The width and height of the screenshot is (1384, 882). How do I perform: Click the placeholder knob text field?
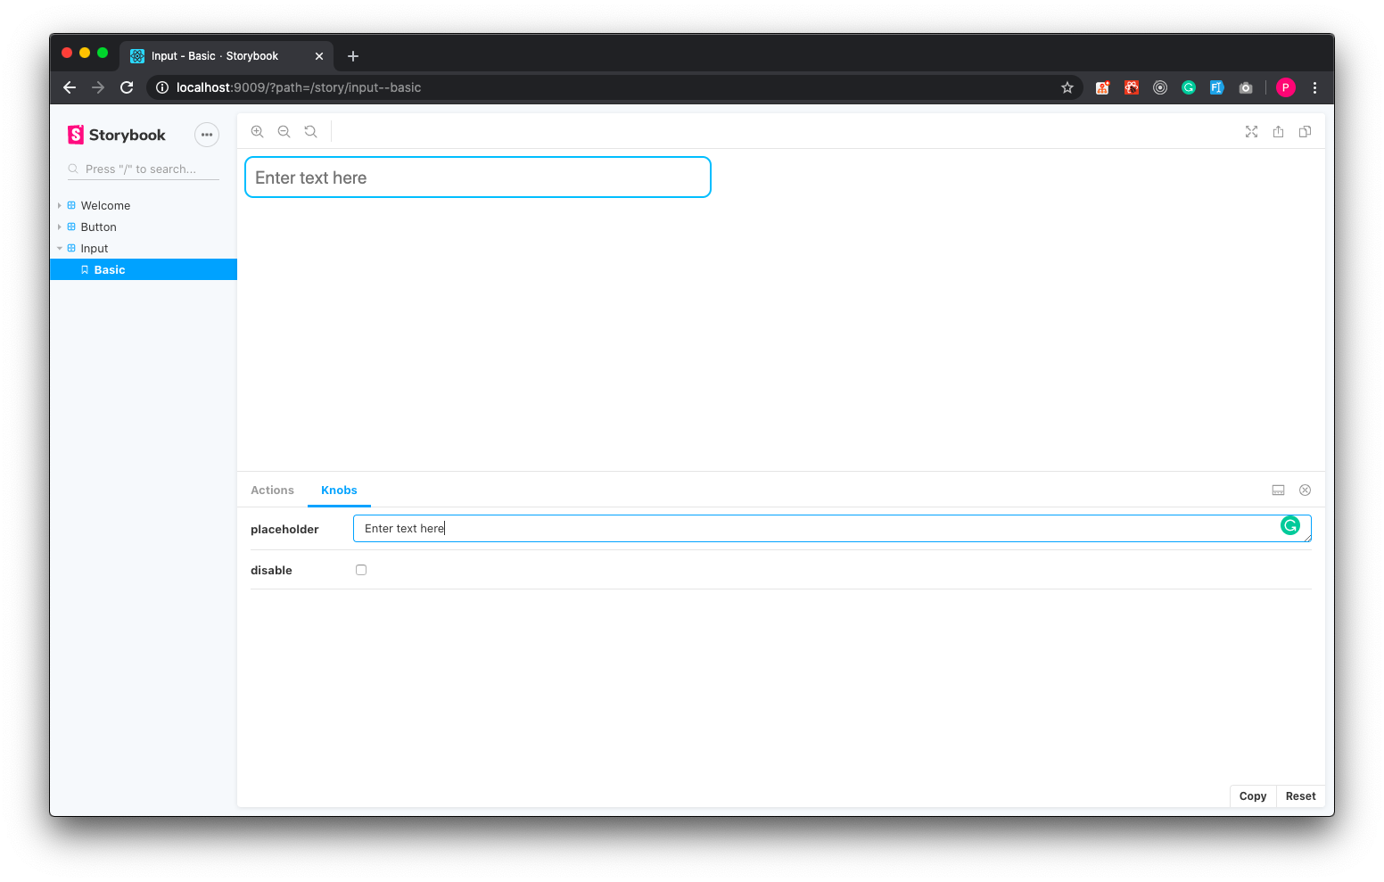click(x=832, y=528)
